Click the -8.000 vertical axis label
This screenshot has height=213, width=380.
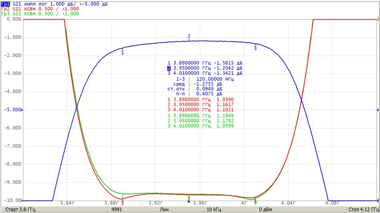coord(13,164)
